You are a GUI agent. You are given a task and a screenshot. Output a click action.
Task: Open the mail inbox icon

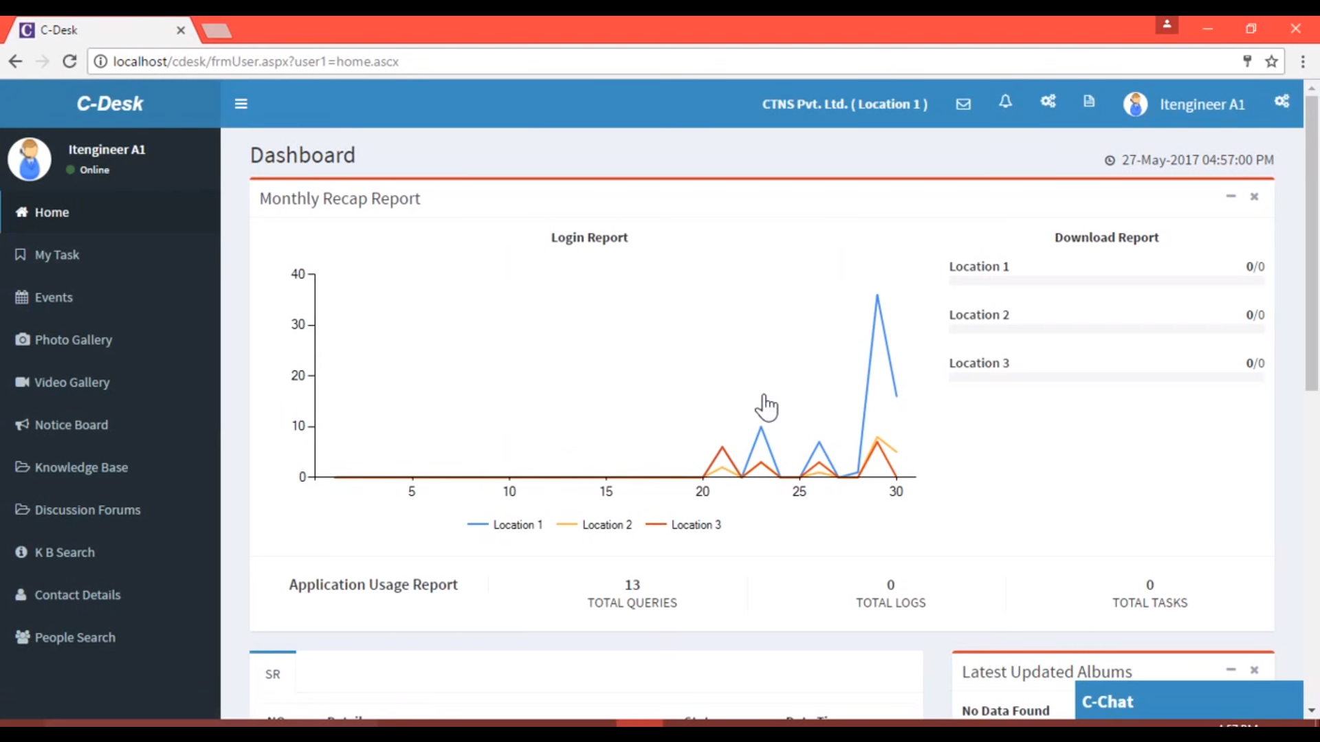963,104
